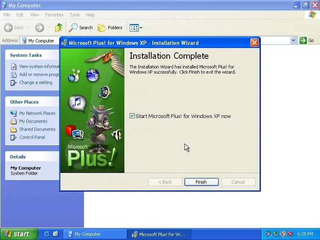Open Shared Documents in Other Places
Viewport: 320px width, 240px height.
click(37, 129)
